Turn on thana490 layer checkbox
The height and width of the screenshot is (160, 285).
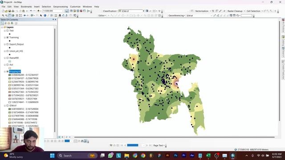8,58
